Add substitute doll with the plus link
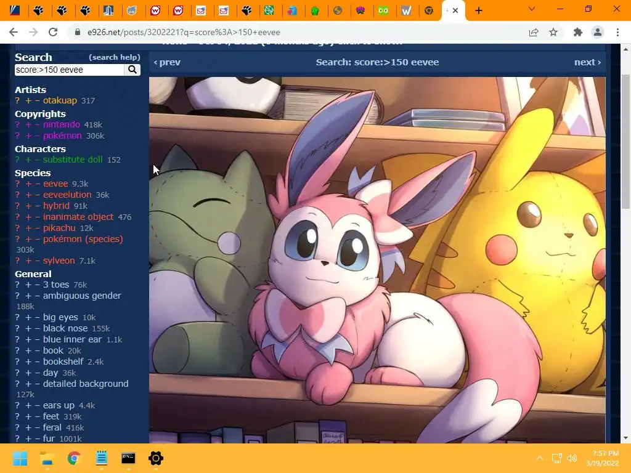The width and height of the screenshot is (631, 473). click(x=28, y=160)
